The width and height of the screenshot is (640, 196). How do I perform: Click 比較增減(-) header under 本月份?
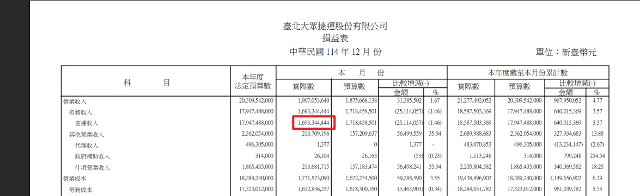(411, 83)
